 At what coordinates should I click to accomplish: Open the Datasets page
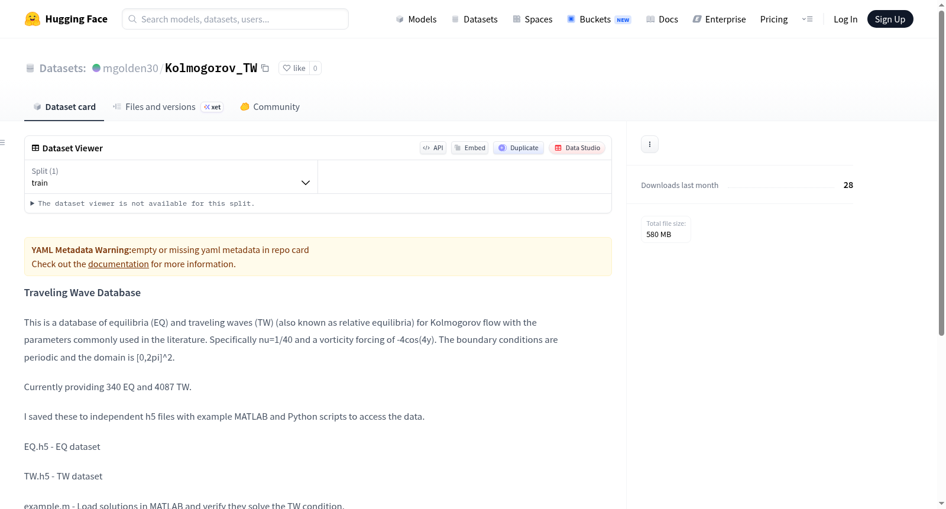[x=474, y=20]
